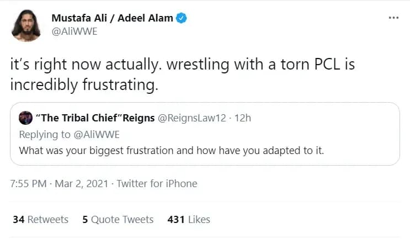The height and width of the screenshot is (239, 410).
Task: View the 34 Retweets list
Action: (40, 220)
